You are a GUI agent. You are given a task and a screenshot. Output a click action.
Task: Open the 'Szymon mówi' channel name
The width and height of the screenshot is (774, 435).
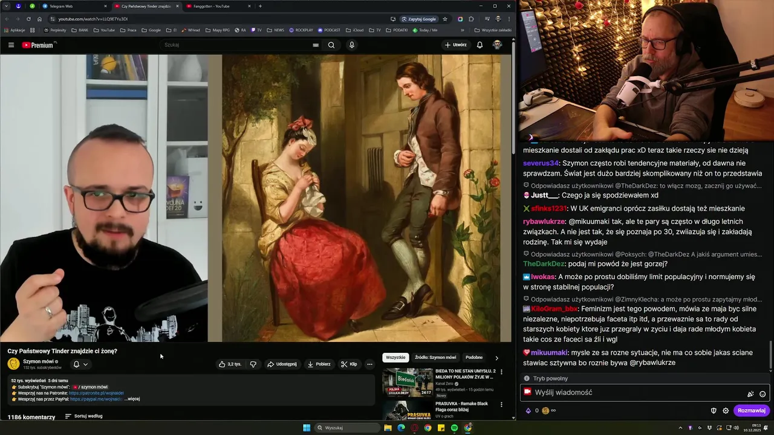coord(38,361)
